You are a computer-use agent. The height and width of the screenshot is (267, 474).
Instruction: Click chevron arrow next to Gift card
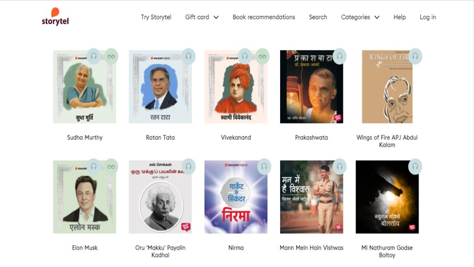point(216,18)
